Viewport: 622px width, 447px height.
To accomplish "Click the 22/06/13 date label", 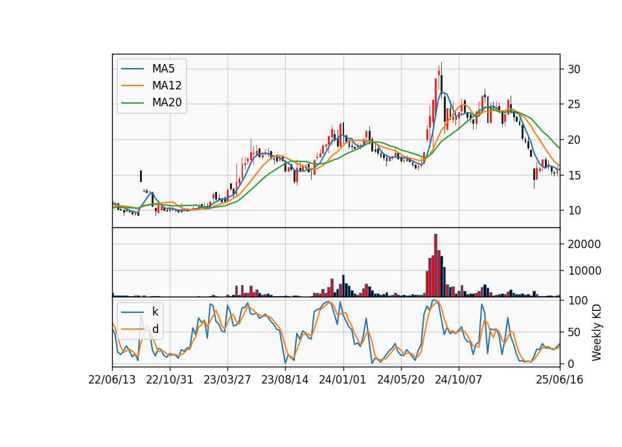I will coord(112,380).
